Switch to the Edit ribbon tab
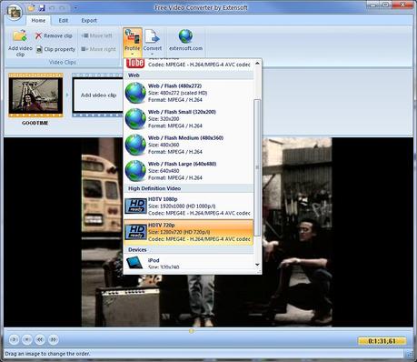 pos(64,21)
